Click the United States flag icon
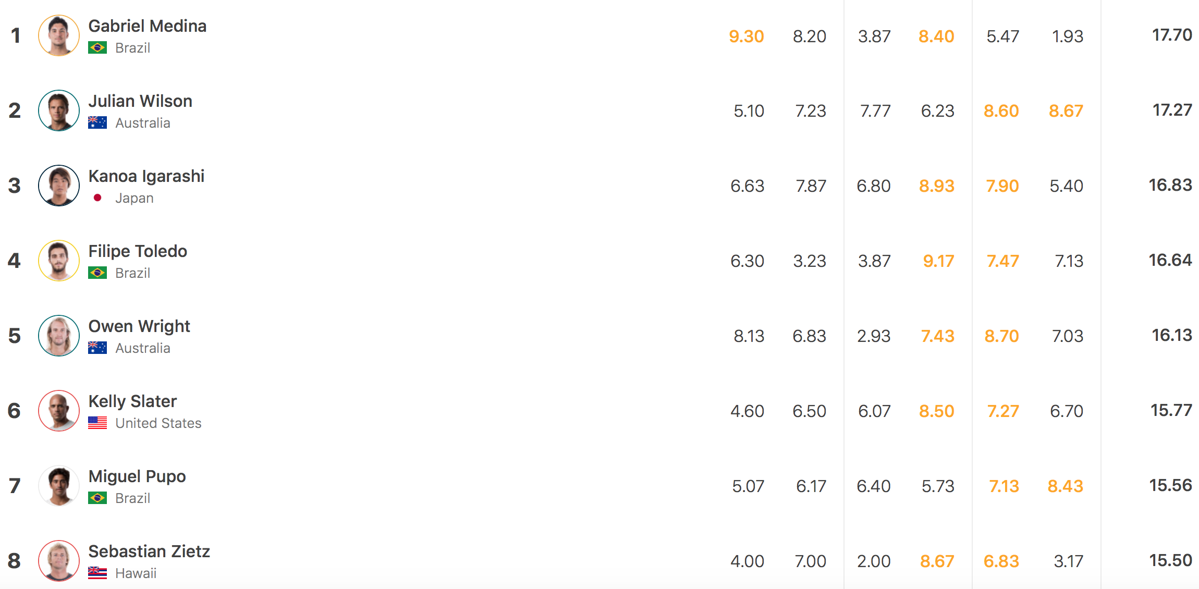The image size is (1199, 589). 97,423
